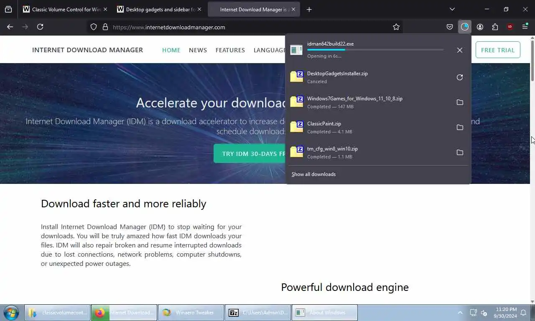This screenshot has width=535, height=321.
Task: Open the uBlock Origin extension icon
Action: coord(510,27)
